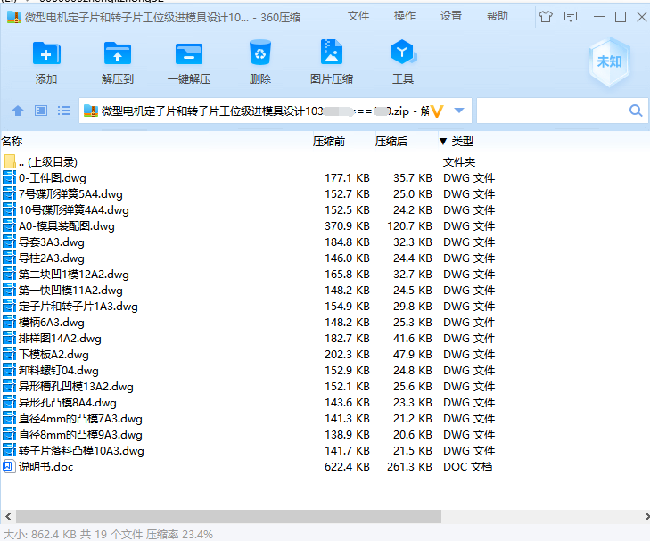Click the file icon of 0-工件图.dwg
650x541 pixels.
9,177
